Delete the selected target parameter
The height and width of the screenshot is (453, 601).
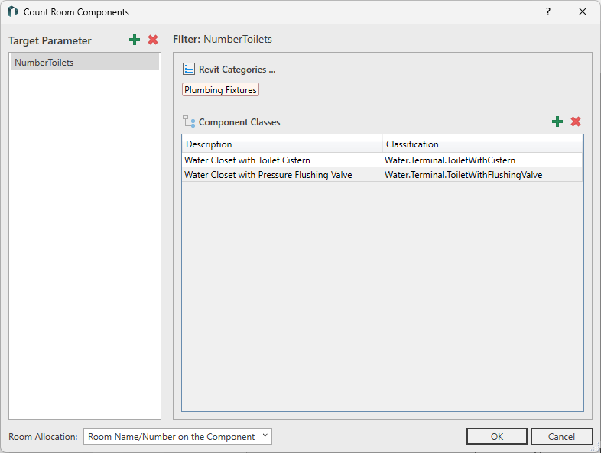153,40
